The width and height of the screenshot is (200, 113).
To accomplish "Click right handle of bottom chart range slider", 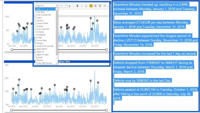I will [x=106, y=110].
